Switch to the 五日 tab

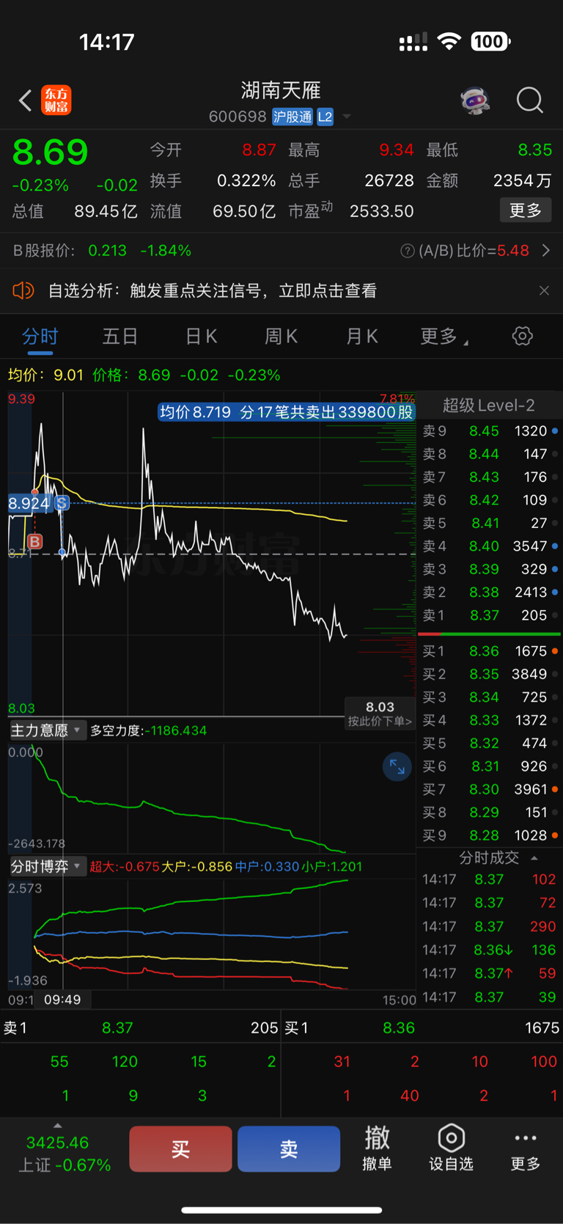point(120,337)
